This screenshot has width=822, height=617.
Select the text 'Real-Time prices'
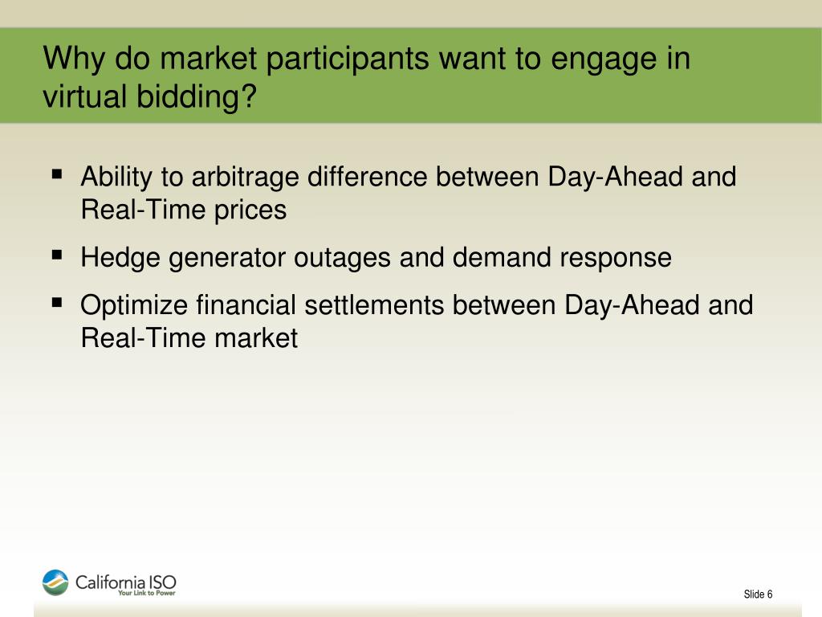pos(184,210)
